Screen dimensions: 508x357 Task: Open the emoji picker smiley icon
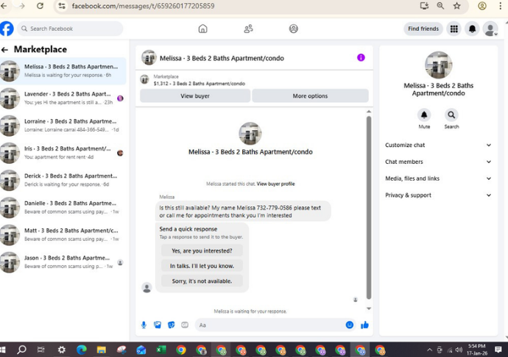[349, 325]
